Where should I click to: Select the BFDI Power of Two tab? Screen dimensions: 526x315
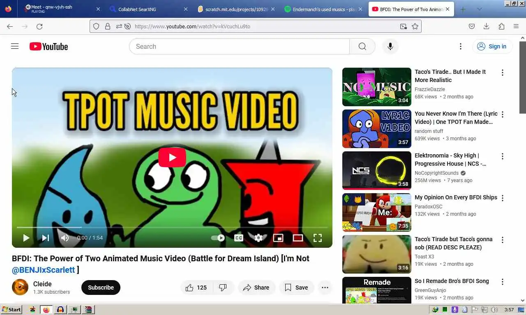411,9
